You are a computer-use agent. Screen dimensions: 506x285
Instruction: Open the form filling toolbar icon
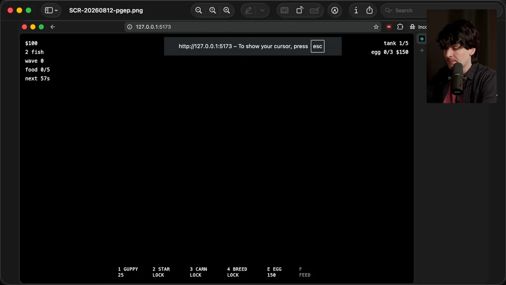[x=314, y=10]
